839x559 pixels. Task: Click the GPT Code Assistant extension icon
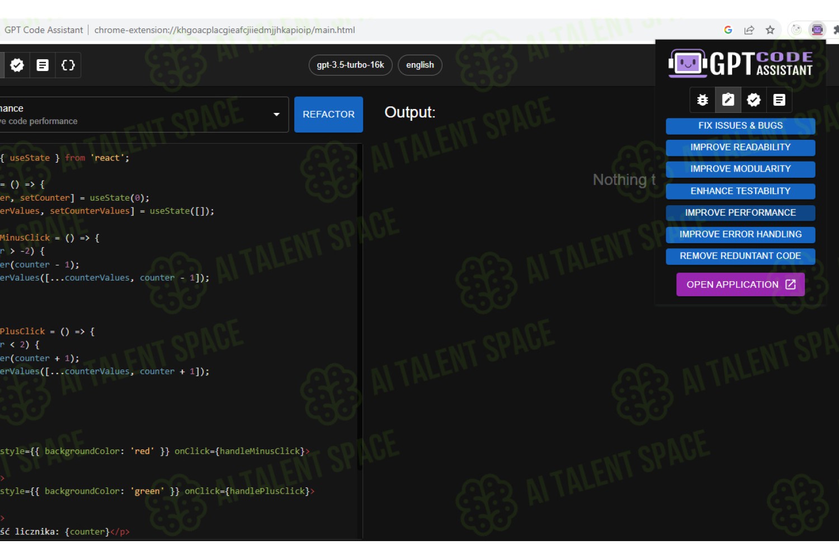[817, 30]
